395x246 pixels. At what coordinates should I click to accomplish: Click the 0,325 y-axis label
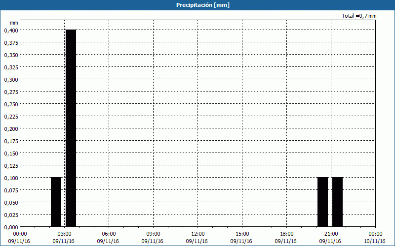coord(11,67)
